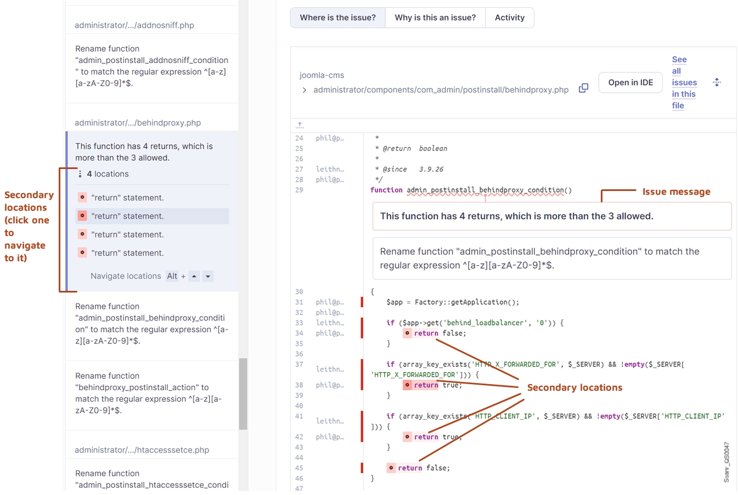Navigate to previous location with up arrow
The height and width of the screenshot is (495, 738).
(194, 277)
